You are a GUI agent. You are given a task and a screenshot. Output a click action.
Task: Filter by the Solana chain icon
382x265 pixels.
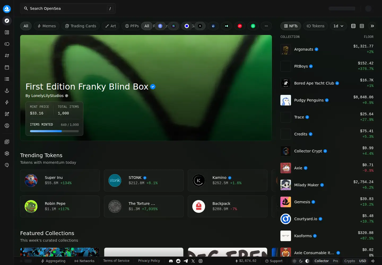173,26
